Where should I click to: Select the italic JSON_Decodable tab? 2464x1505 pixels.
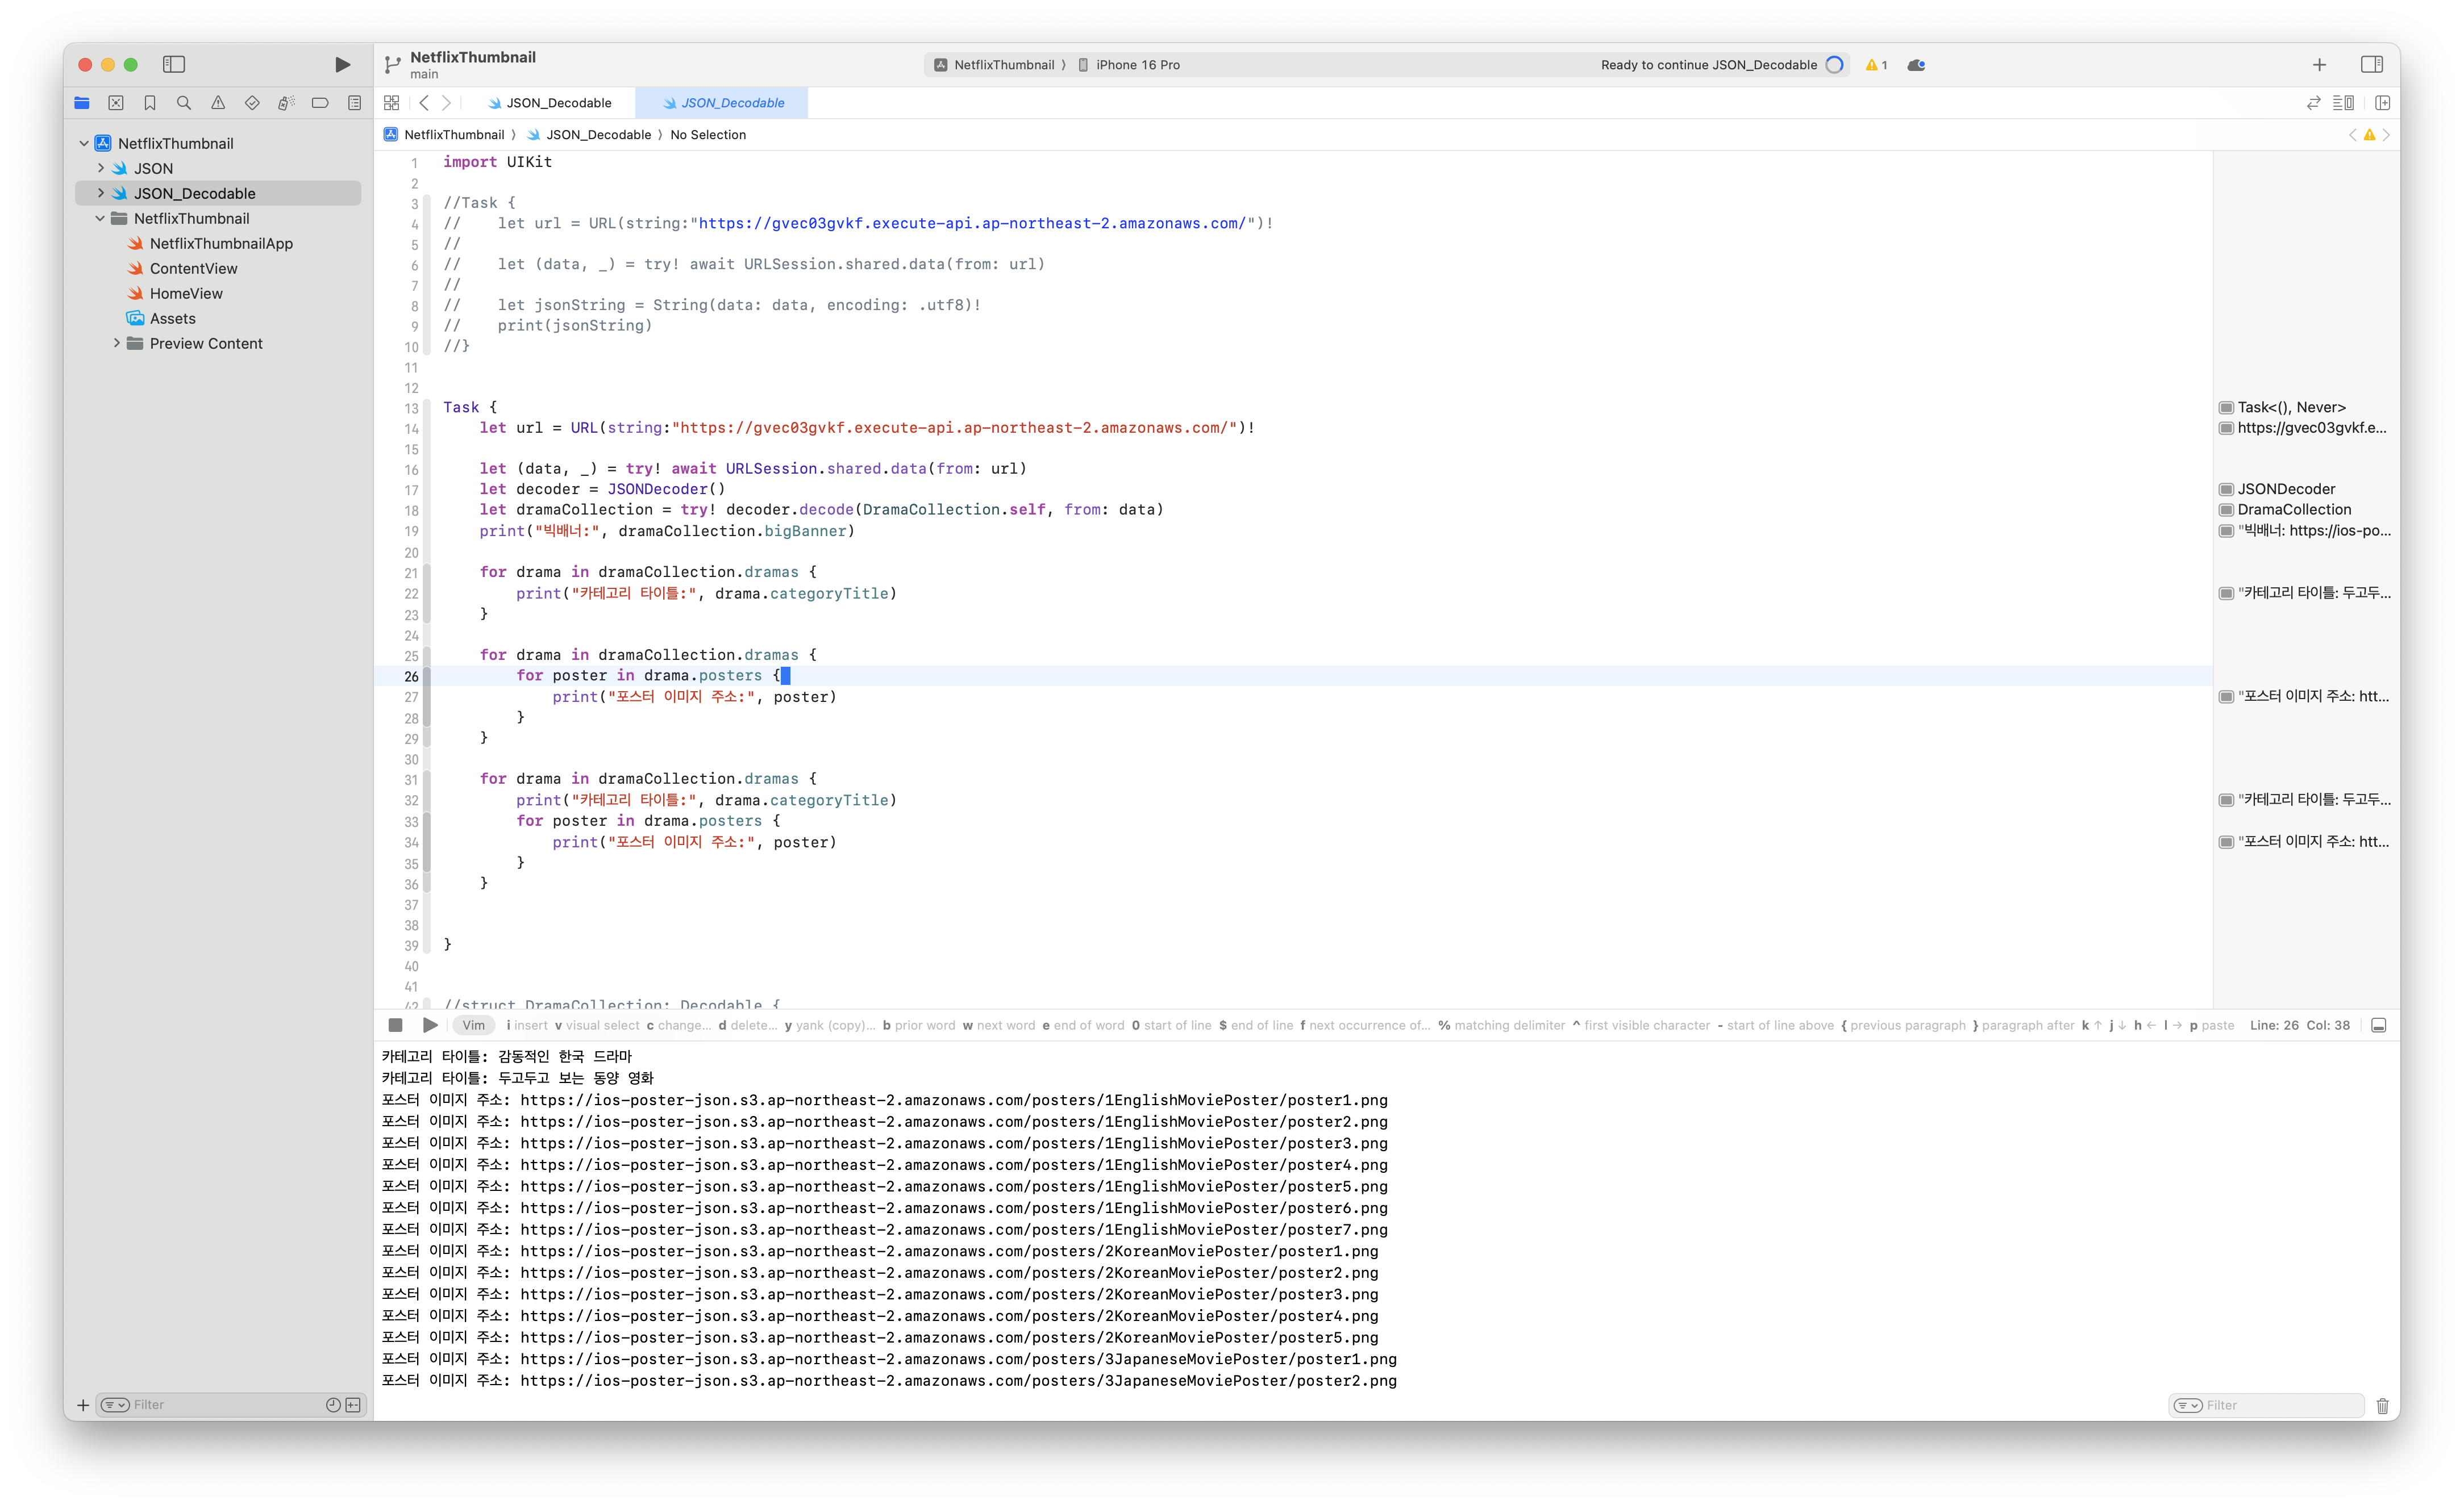(x=722, y=103)
